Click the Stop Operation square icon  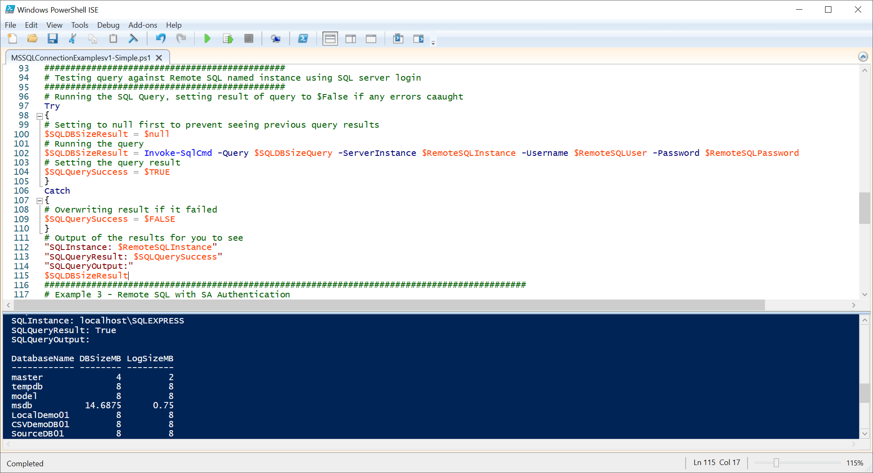click(x=249, y=39)
